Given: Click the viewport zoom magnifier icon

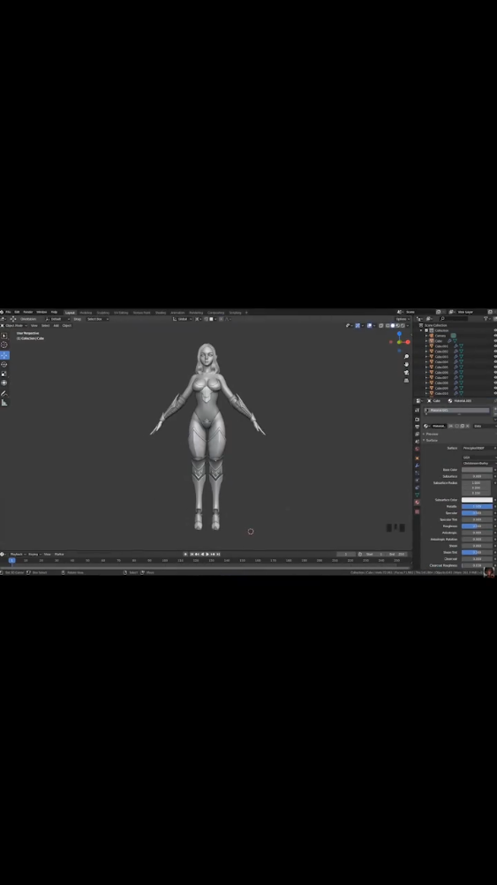Looking at the screenshot, I should 406,357.
